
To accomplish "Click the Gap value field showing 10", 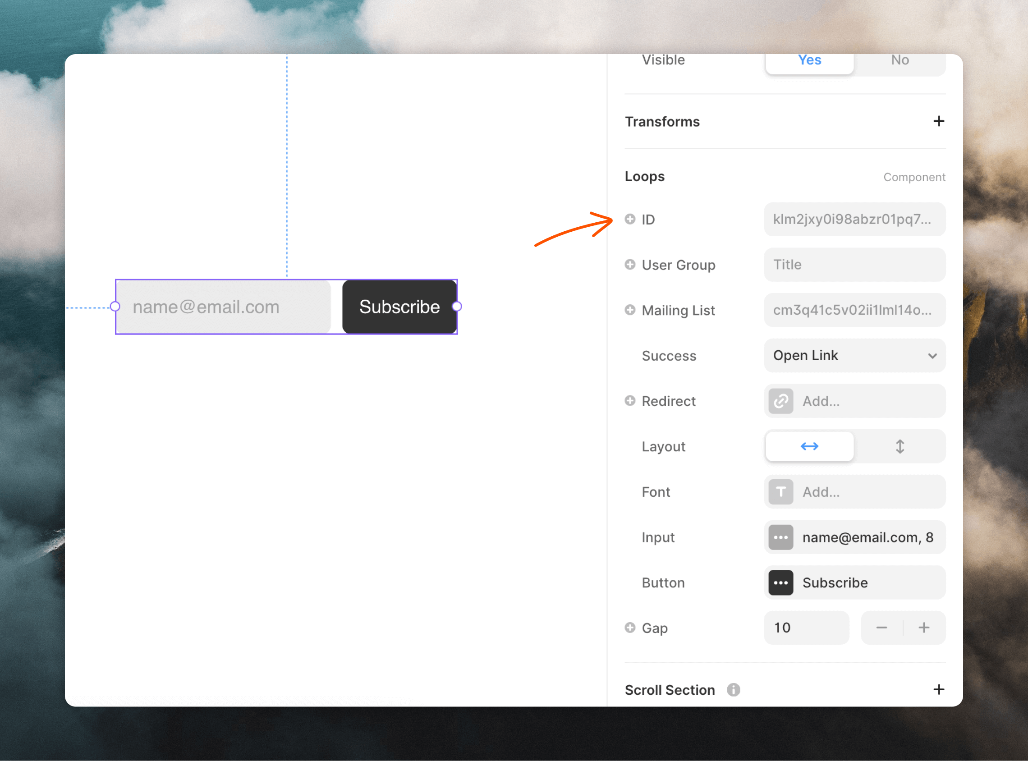I will 807,628.
